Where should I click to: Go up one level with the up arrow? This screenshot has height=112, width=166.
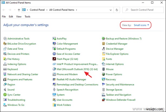coord(19,10)
